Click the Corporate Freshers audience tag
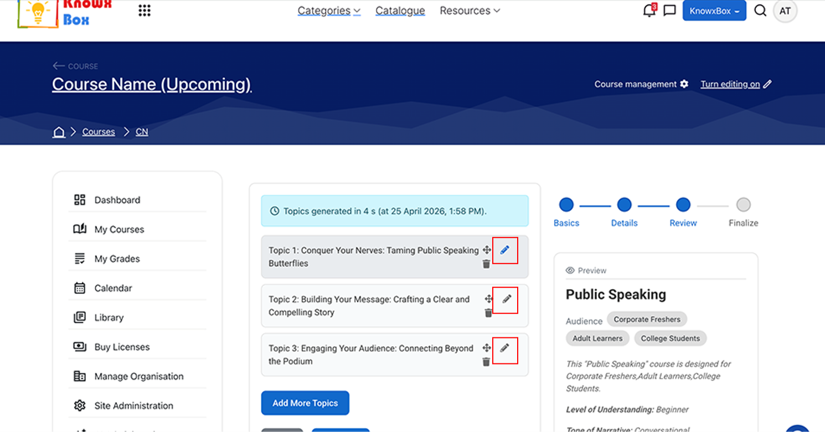This screenshot has width=825, height=432. (647, 320)
